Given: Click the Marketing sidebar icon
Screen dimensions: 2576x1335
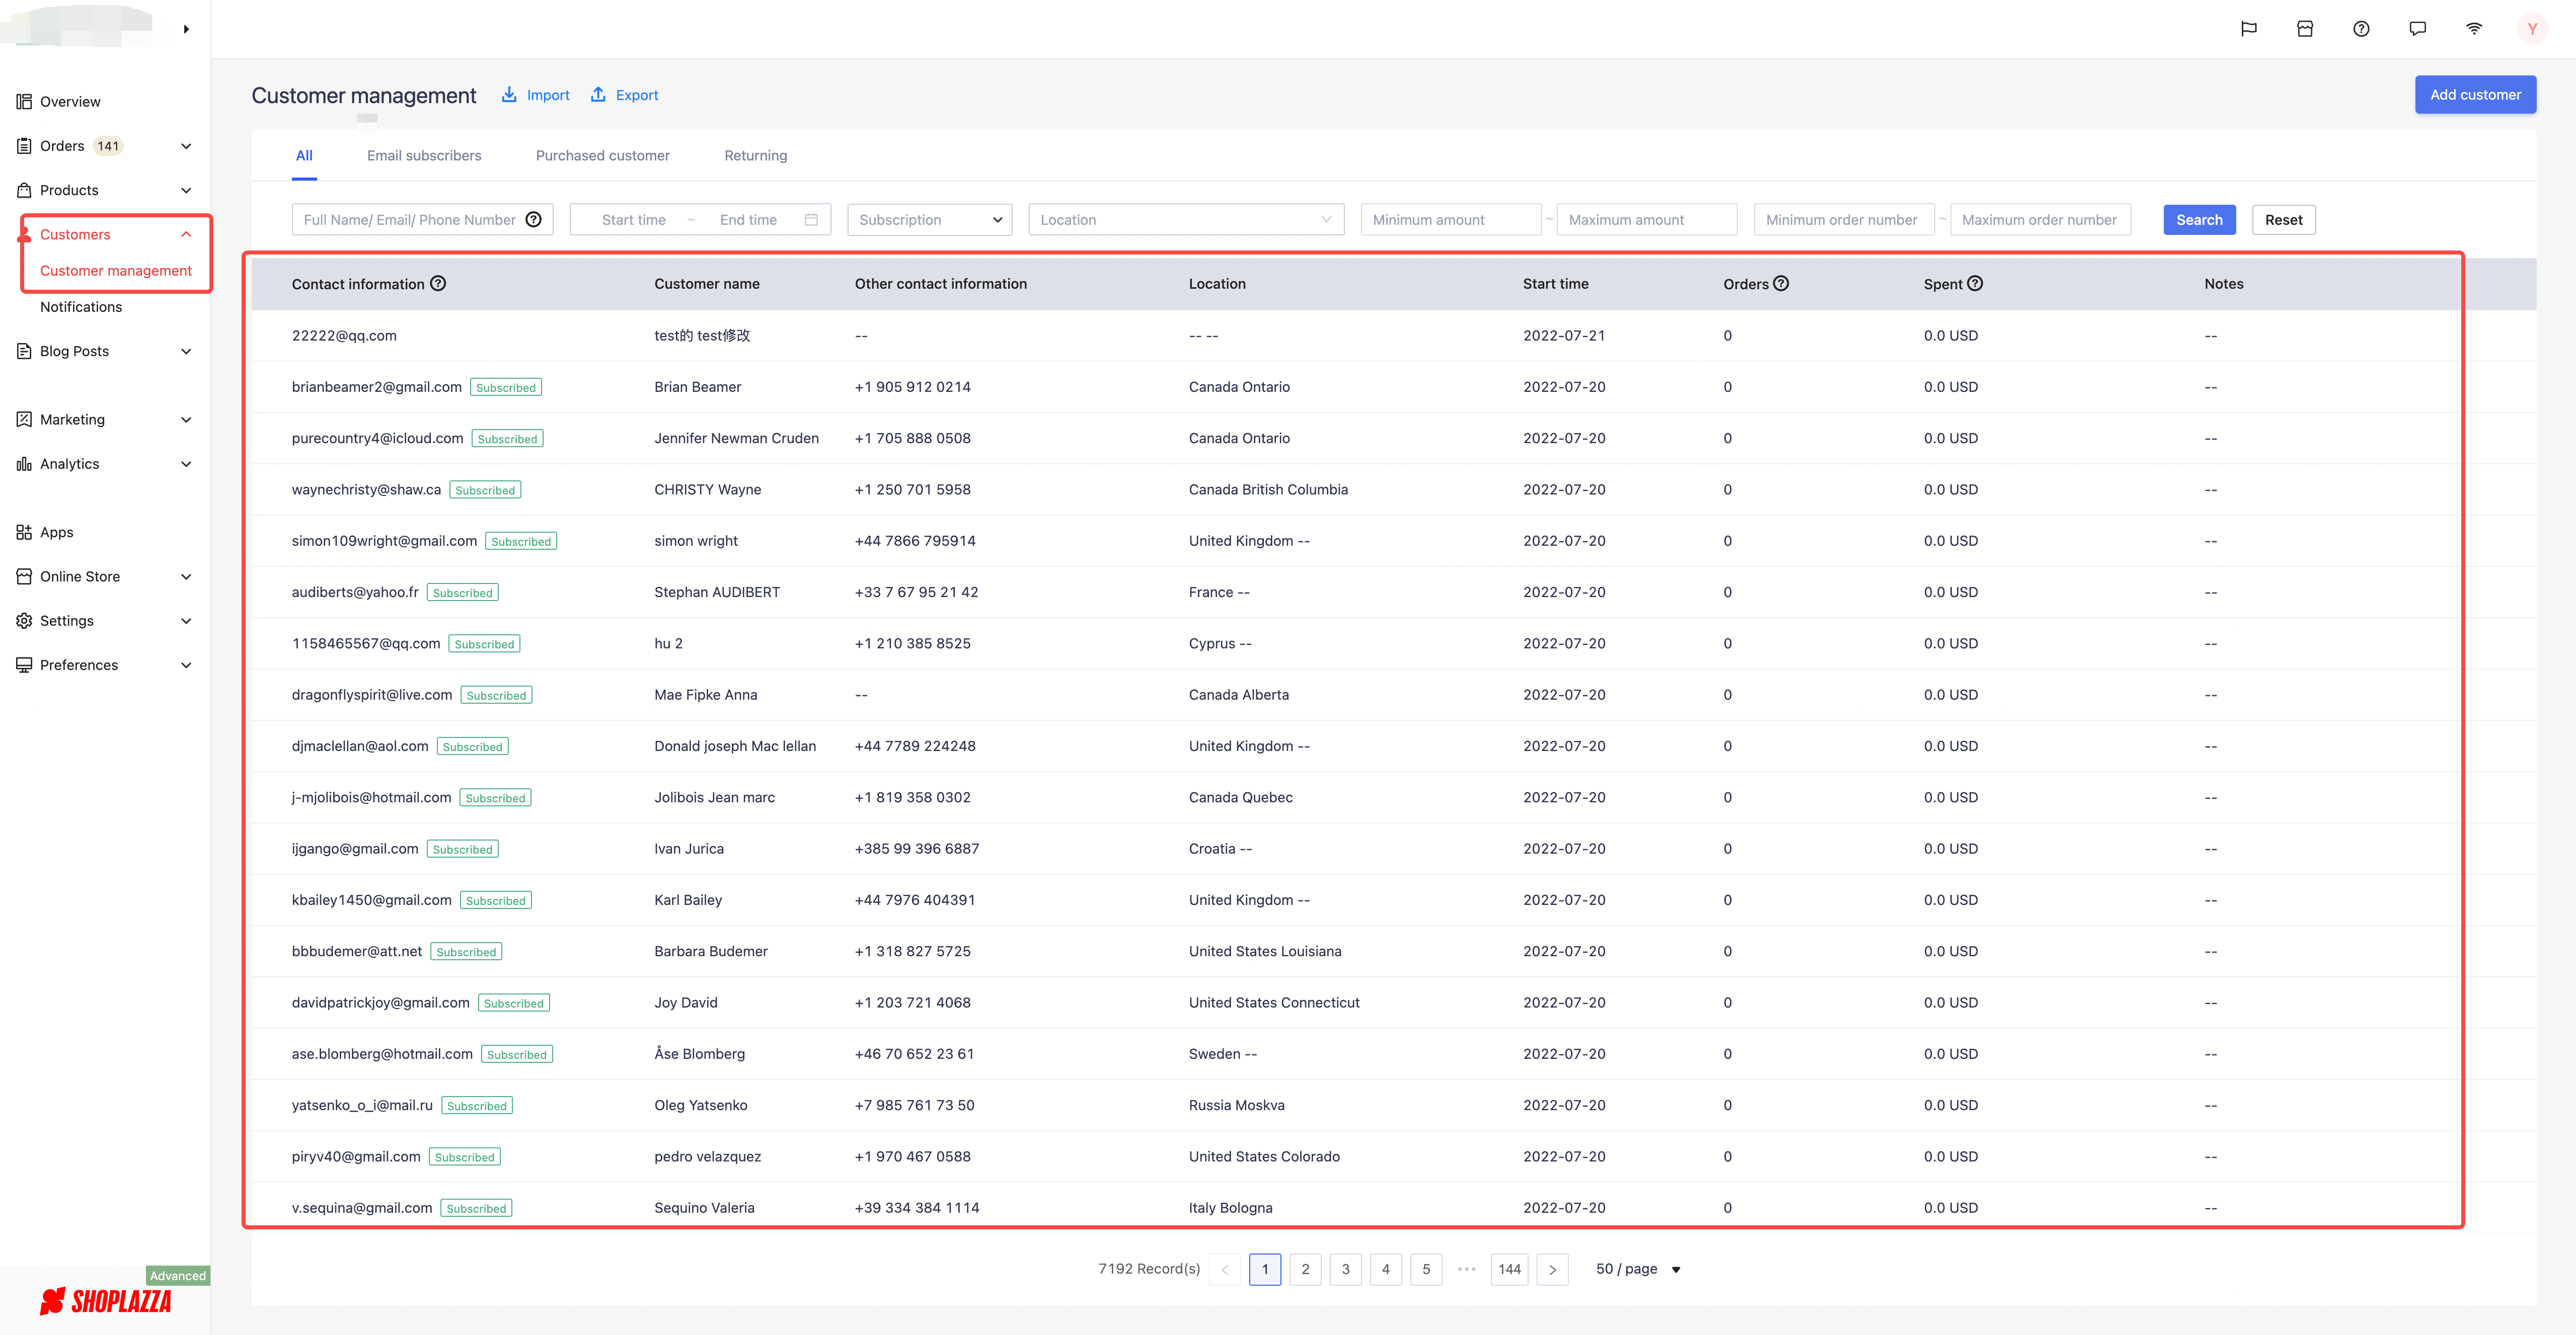Looking at the screenshot, I should 24,419.
